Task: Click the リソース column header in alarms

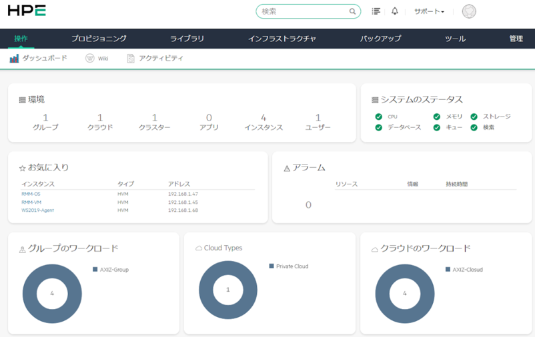Action: (346, 184)
